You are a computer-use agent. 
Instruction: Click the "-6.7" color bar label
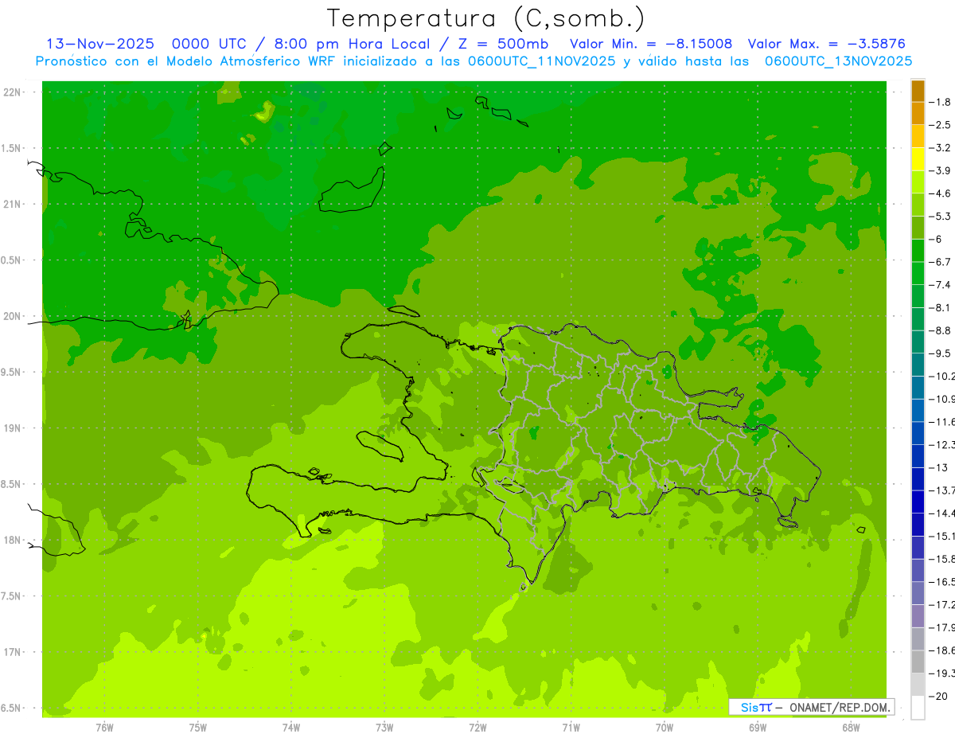click(941, 262)
